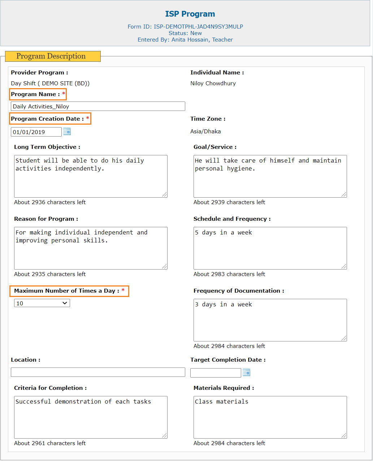
Task: Click the ISP Program title
Action: (190, 14)
